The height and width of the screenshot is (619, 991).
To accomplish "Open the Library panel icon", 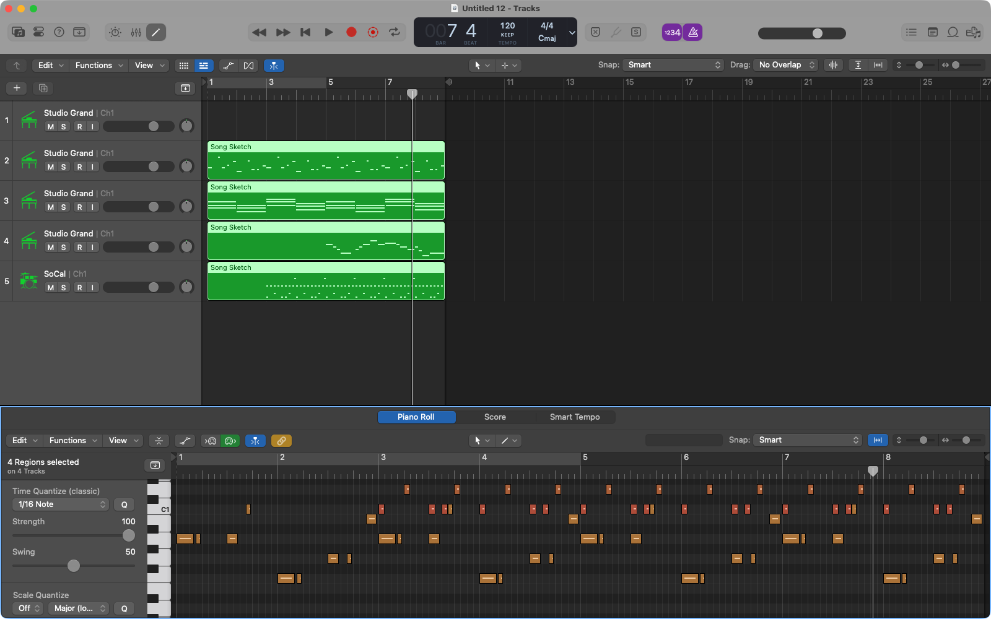I will [19, 32].
